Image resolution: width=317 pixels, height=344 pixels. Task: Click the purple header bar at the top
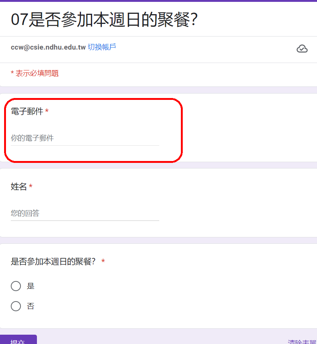coord(158,1)
